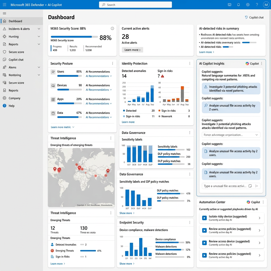Expand AI Recommendations for Apps row
The image size is (271, 271).
[x=99, y=103]
